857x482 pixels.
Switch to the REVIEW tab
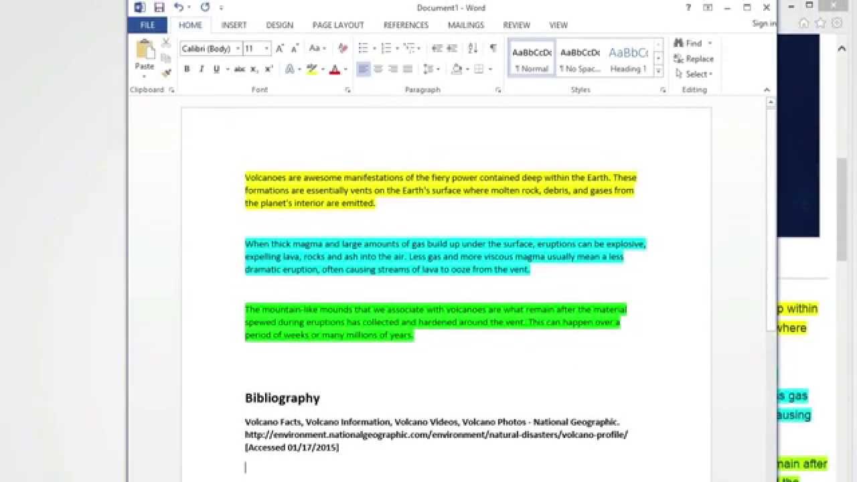[516, 25]
